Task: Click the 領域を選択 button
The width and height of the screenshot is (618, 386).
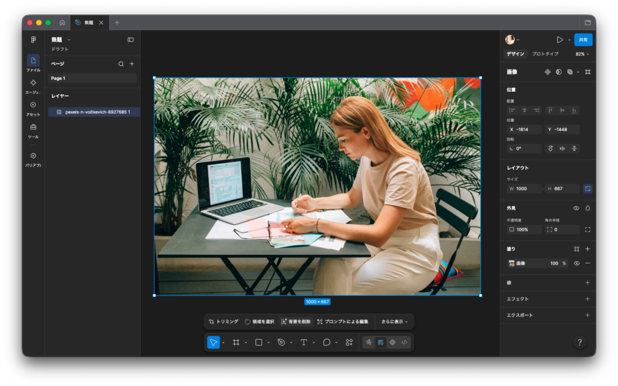Action: (260, 321)
